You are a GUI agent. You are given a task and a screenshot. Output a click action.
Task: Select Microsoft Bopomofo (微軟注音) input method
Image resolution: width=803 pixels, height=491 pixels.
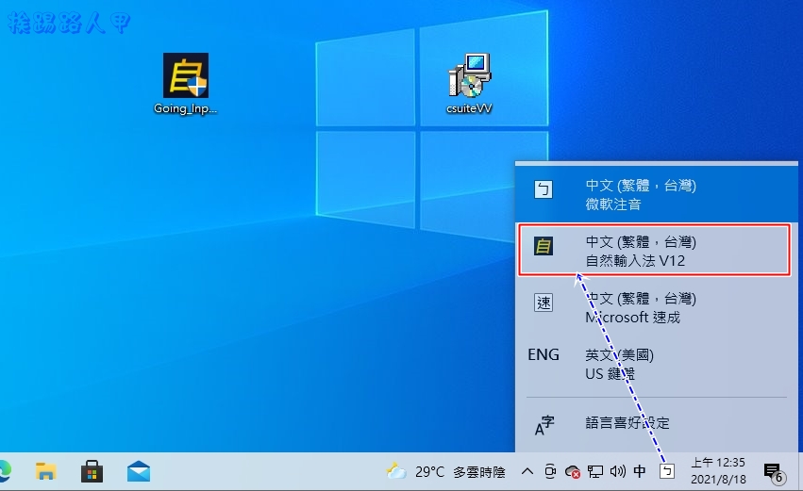pos(657,194)
